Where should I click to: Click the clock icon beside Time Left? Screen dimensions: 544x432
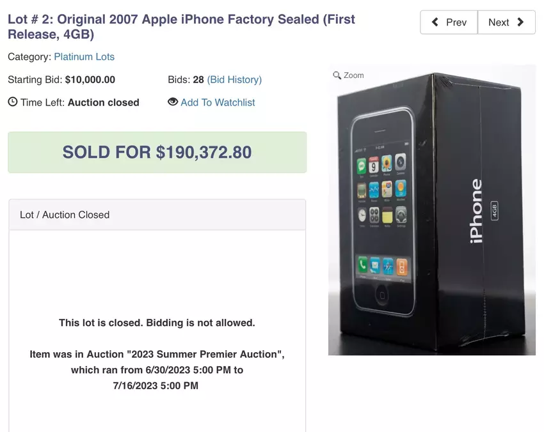[x=13, y=102]
